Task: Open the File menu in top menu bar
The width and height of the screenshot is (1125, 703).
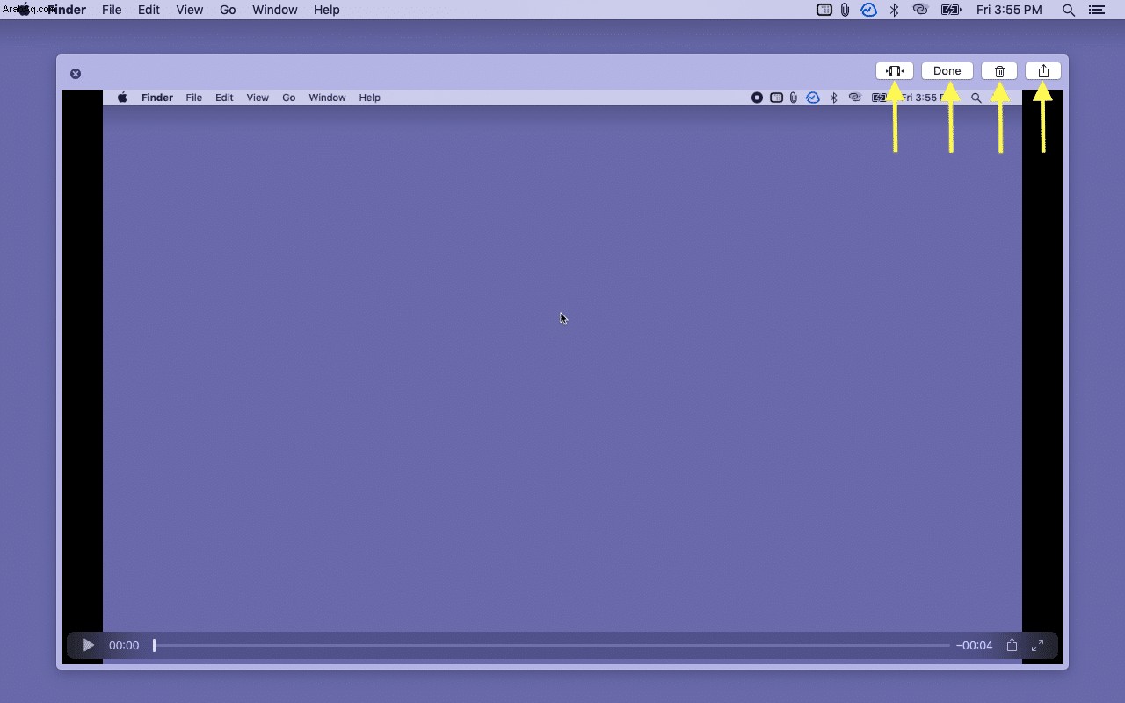Action: click(x=112, y=10)
